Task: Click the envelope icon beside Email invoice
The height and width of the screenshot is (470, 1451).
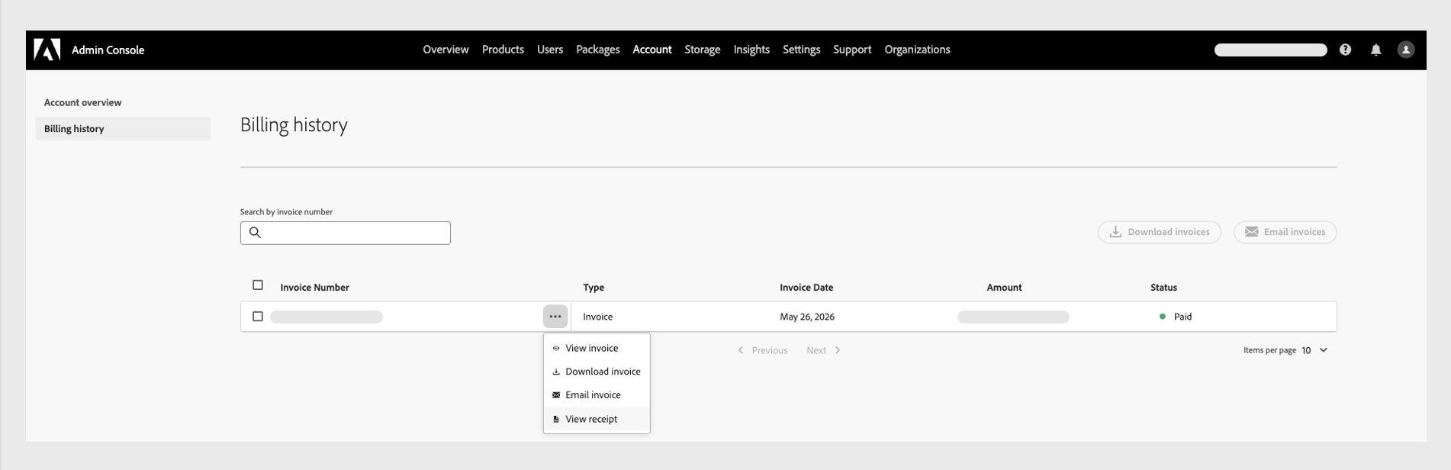Action: (x=556, y=395)
